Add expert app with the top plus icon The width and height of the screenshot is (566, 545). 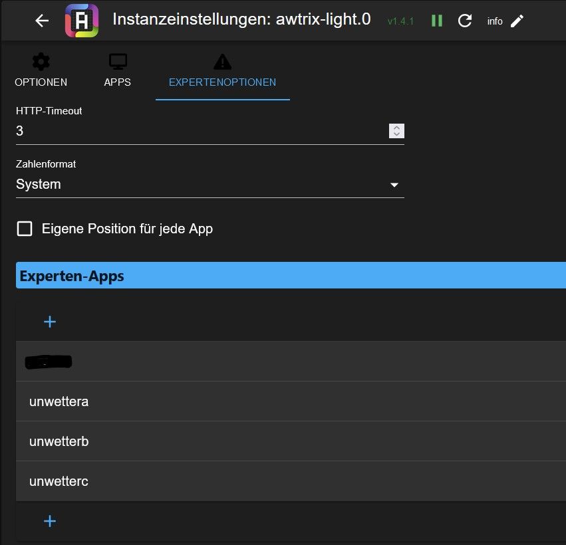point(50,322)
